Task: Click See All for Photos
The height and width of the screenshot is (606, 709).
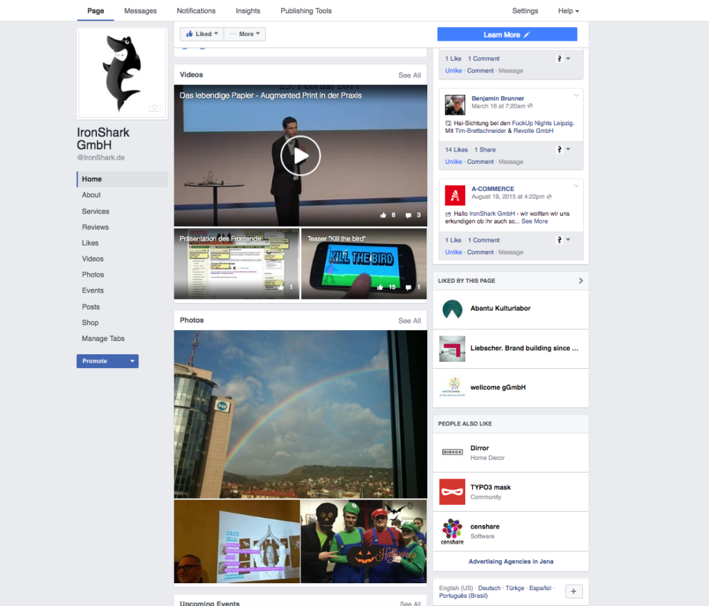Action: pos(410,321)
